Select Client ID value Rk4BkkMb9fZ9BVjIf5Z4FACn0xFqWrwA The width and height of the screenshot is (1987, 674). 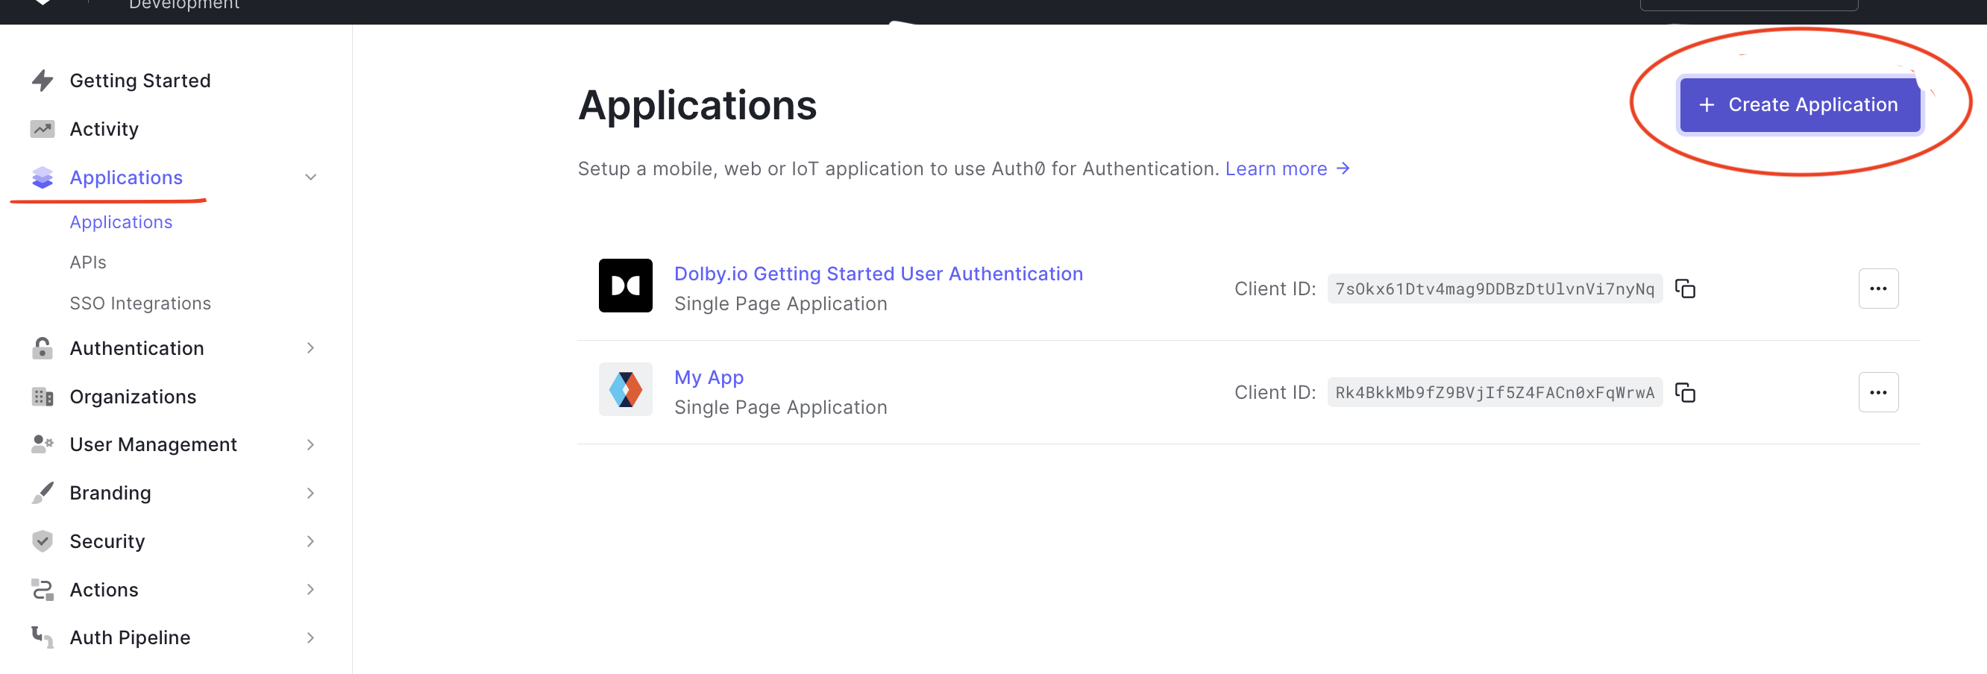[1495, 392]
